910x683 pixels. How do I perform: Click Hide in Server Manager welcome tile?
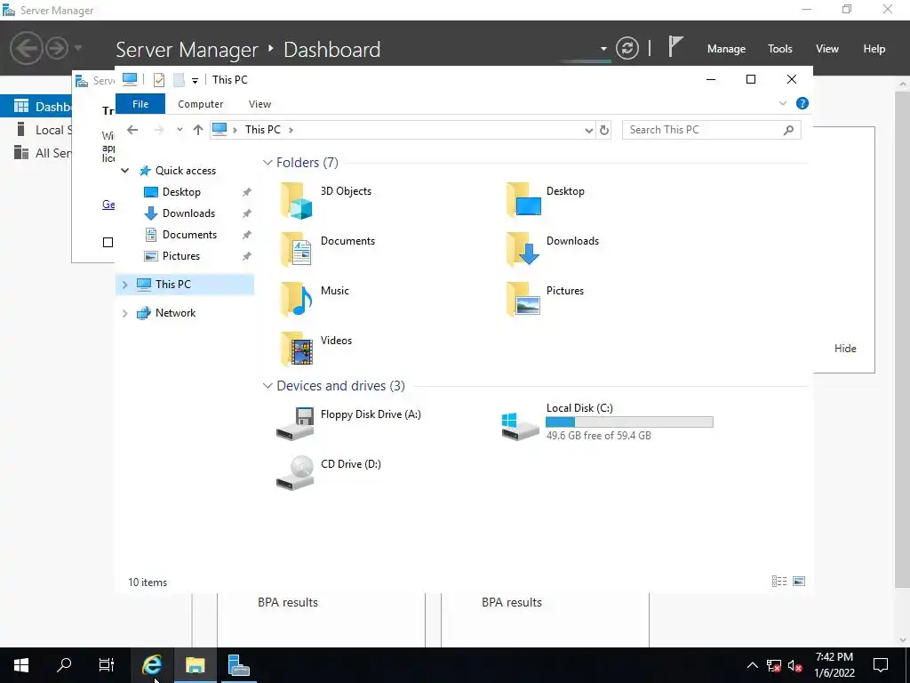(x=845, y=349)
